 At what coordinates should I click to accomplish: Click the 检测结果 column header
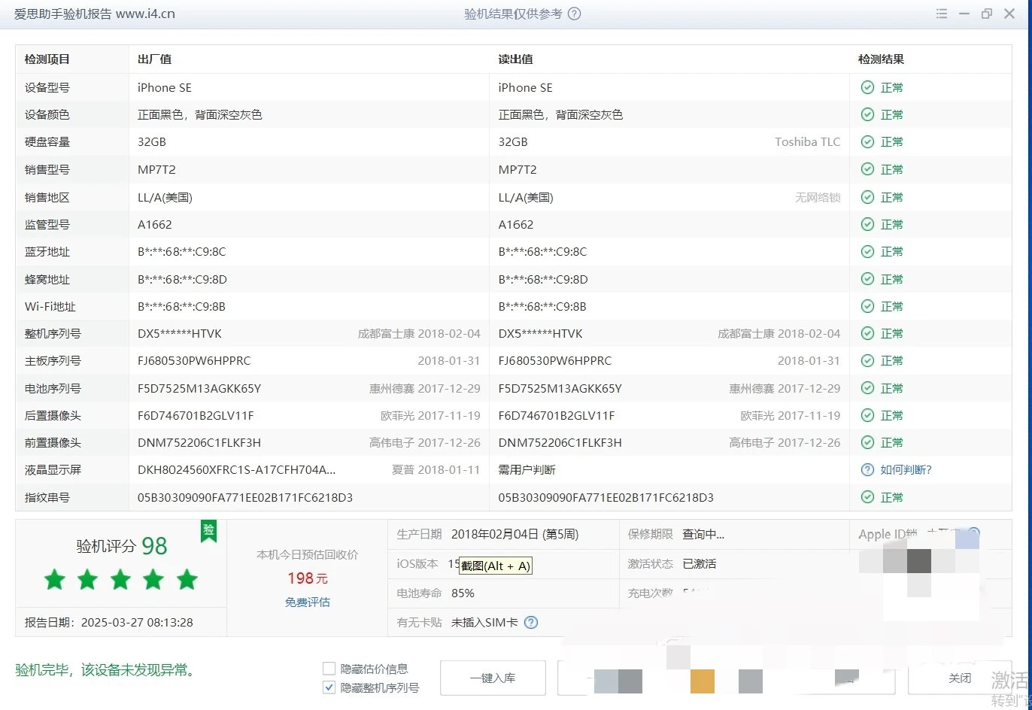click(881, 59)
